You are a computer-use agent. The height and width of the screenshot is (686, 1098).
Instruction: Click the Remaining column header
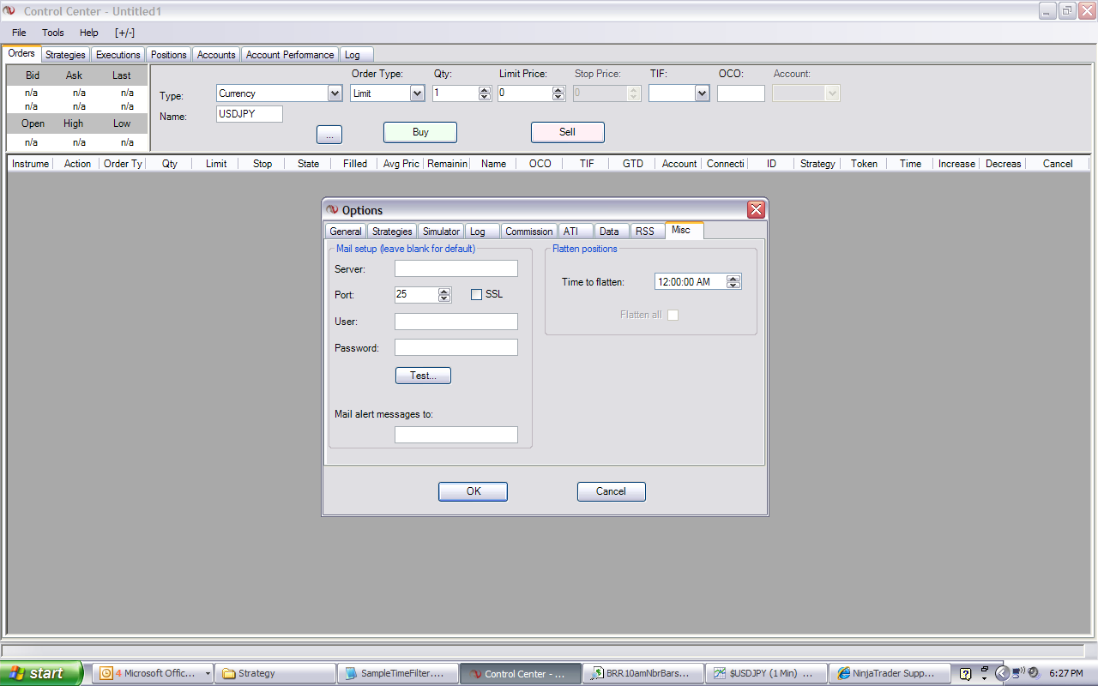point(448,164)
